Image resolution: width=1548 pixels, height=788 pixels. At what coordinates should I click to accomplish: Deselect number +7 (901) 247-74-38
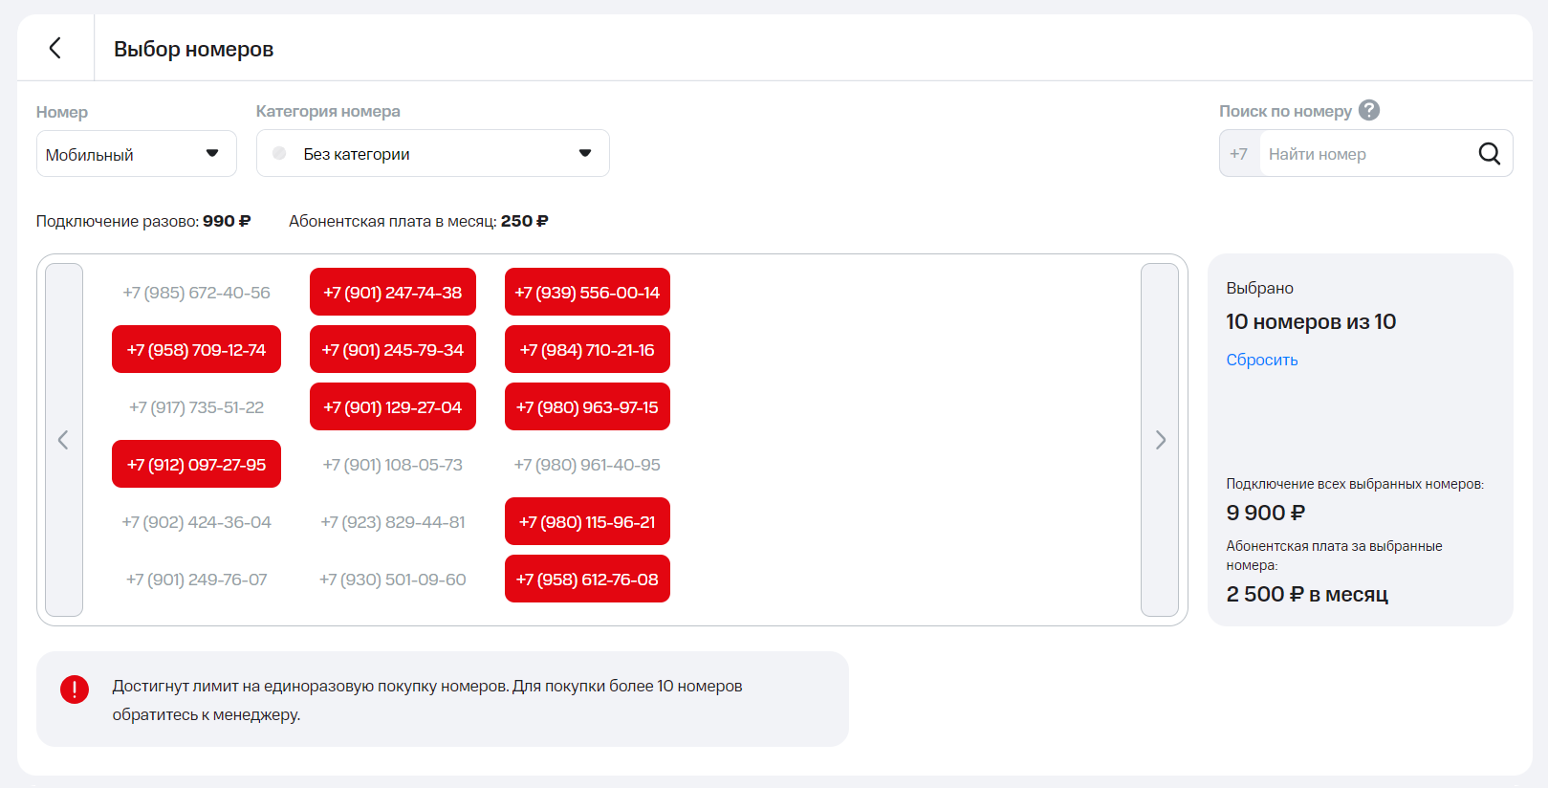pos(392,293)
